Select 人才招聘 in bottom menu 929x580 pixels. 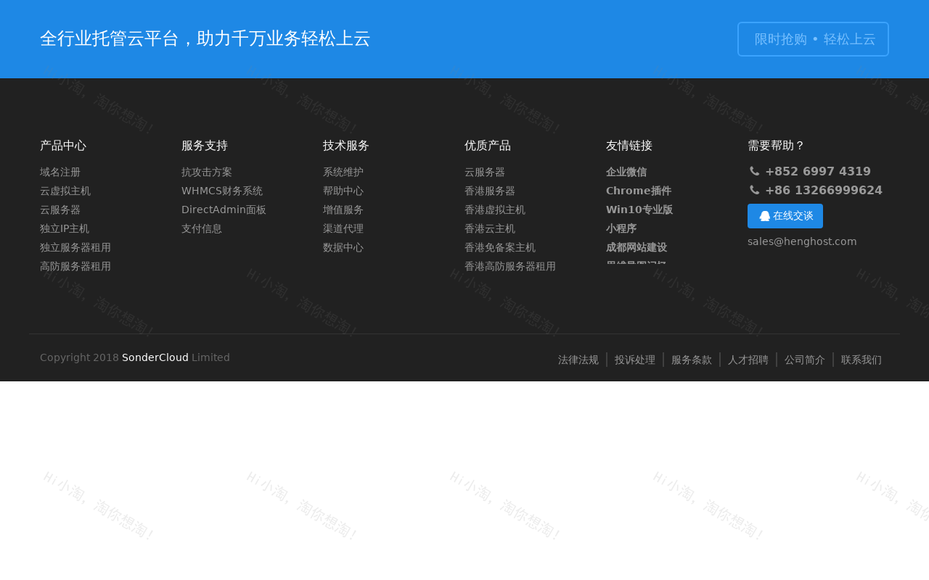point(748,358)
